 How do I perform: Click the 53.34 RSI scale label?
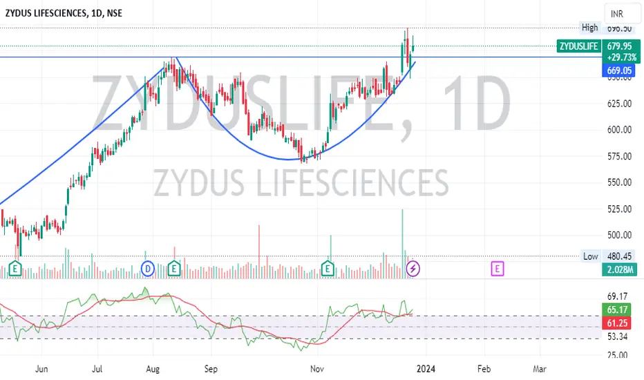617,337
